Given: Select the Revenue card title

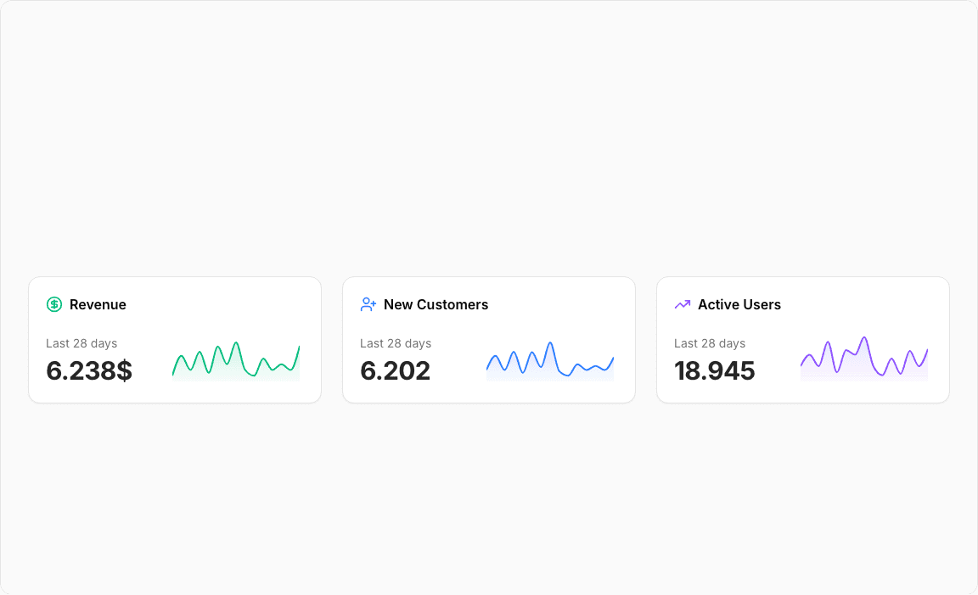Looking at the screenshot, I should [98, 304].
